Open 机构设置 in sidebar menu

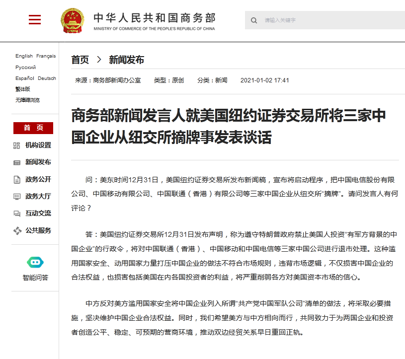(x=38, y=145)
